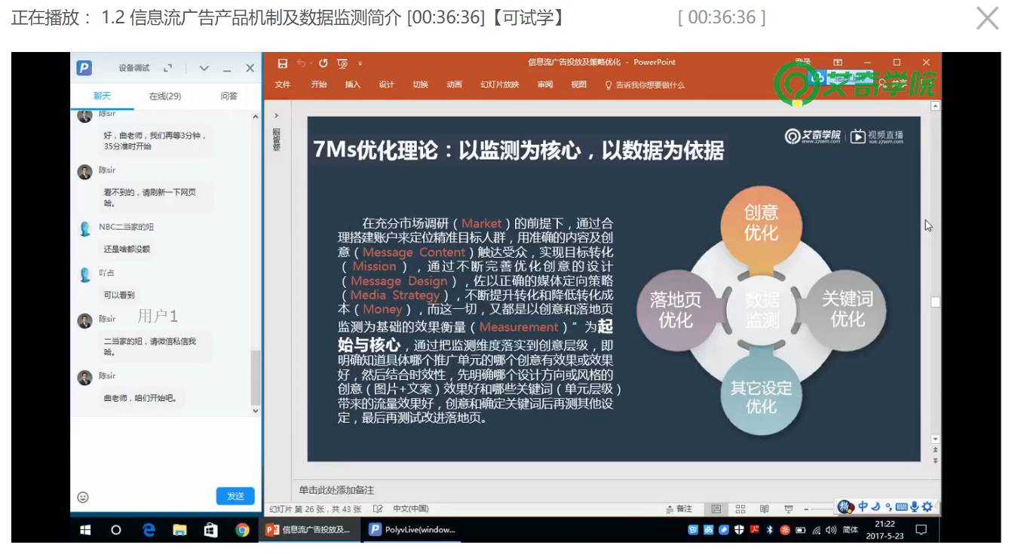Viewport: 1015px width, 554px height.
Task: Open the PolyvLive chevron dropdown menu
Action: click(x=204, y=68)
